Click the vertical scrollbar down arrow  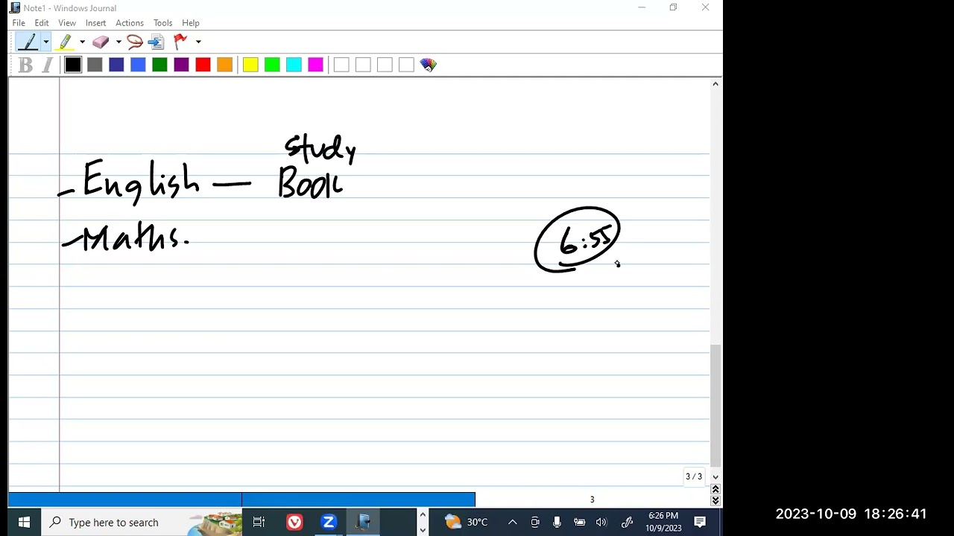[x=715, y=477]
